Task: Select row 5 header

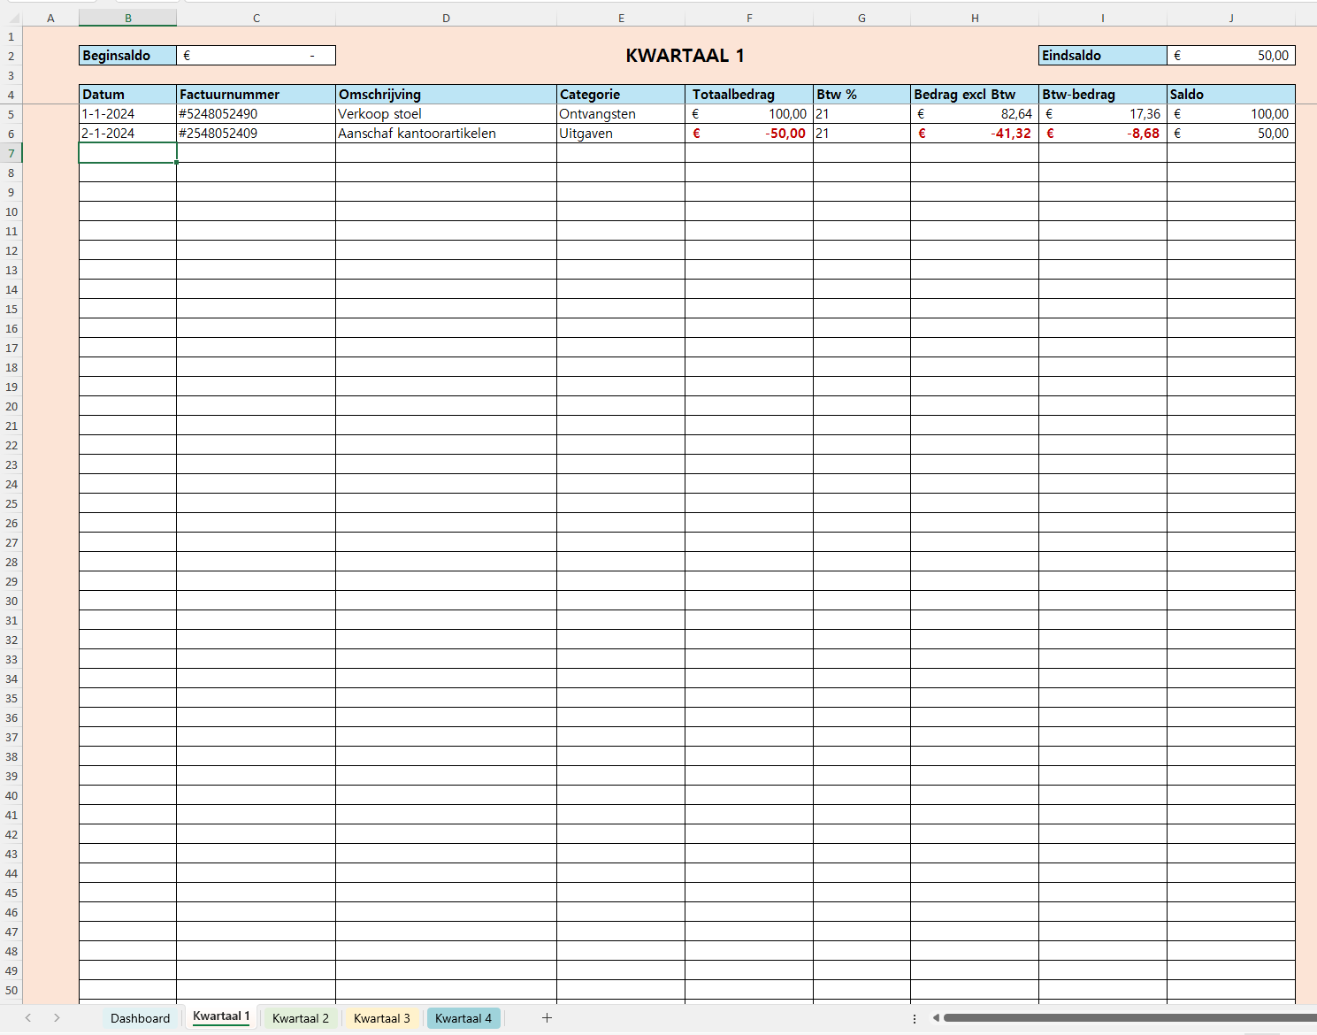Action: (11, 114)
